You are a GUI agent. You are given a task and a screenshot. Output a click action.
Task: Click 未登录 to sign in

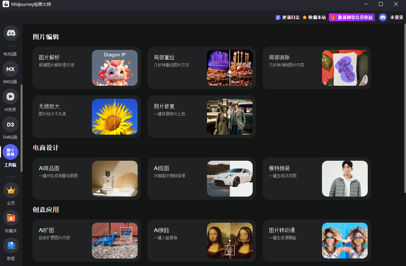tap(397, 17)
